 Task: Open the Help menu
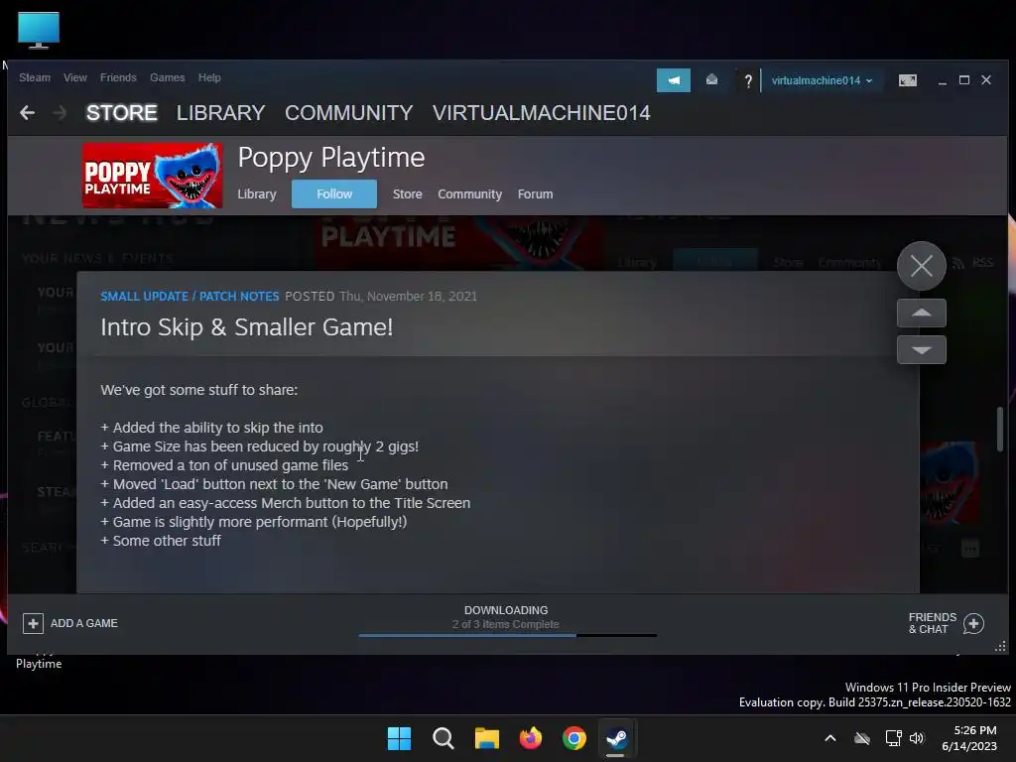(x=209, y=77)
